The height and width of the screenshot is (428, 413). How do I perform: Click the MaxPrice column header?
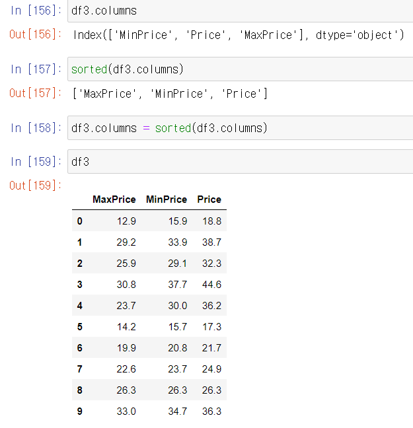(114, 199)
